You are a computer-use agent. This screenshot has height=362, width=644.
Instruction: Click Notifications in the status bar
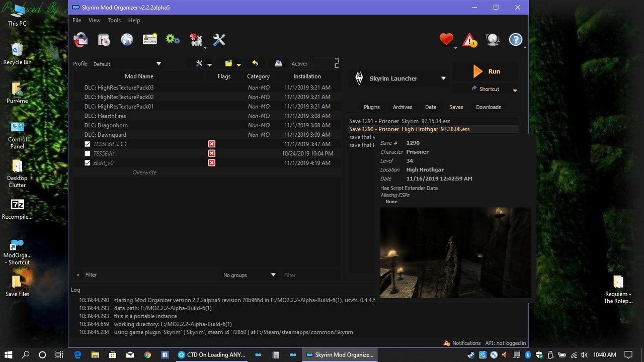pos(462,343)
